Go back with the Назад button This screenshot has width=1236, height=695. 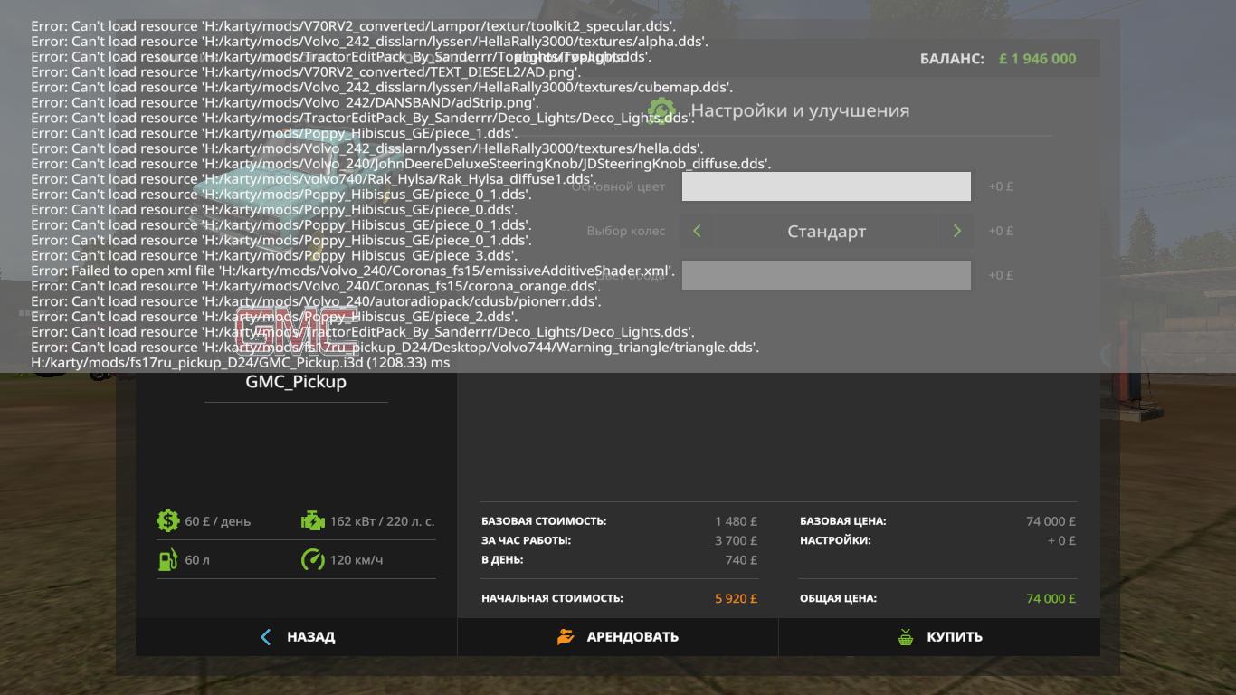tap(297, 637)
